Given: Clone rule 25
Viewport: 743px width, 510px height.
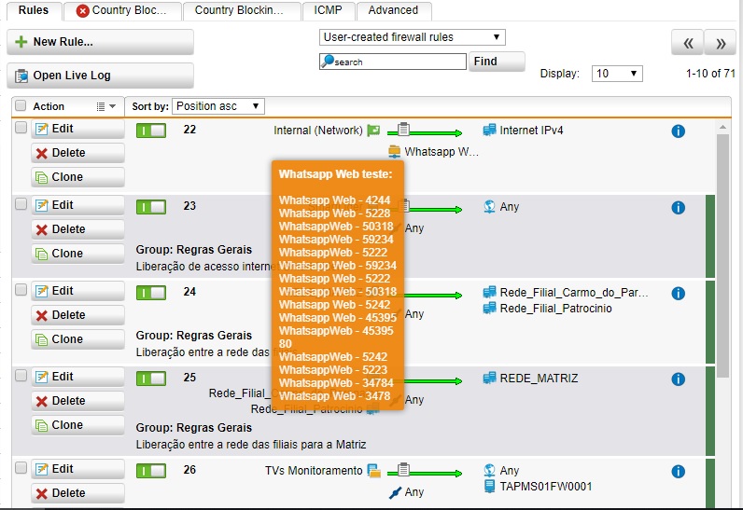Looking at the screenshot, I should (78, 425).
